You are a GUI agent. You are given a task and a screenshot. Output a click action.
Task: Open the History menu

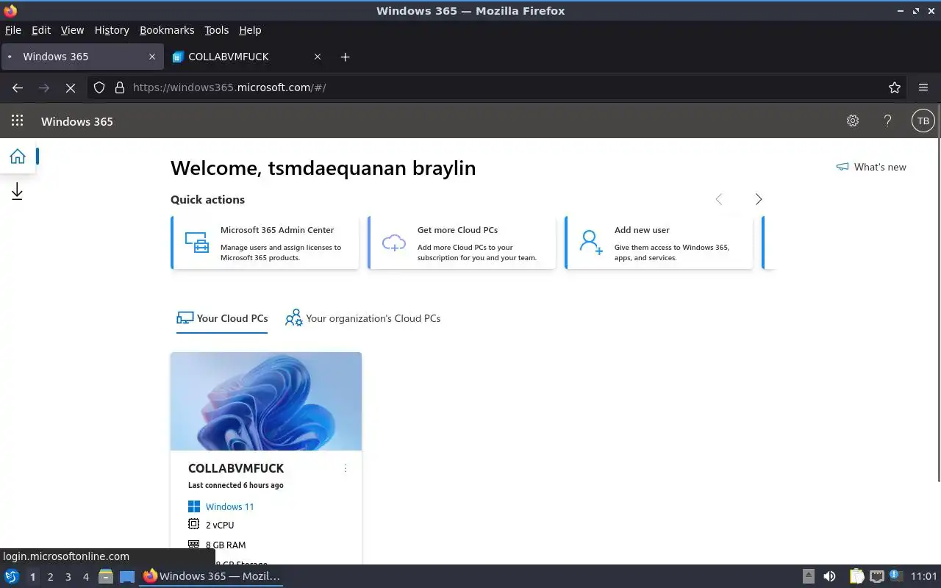point(112,30)
